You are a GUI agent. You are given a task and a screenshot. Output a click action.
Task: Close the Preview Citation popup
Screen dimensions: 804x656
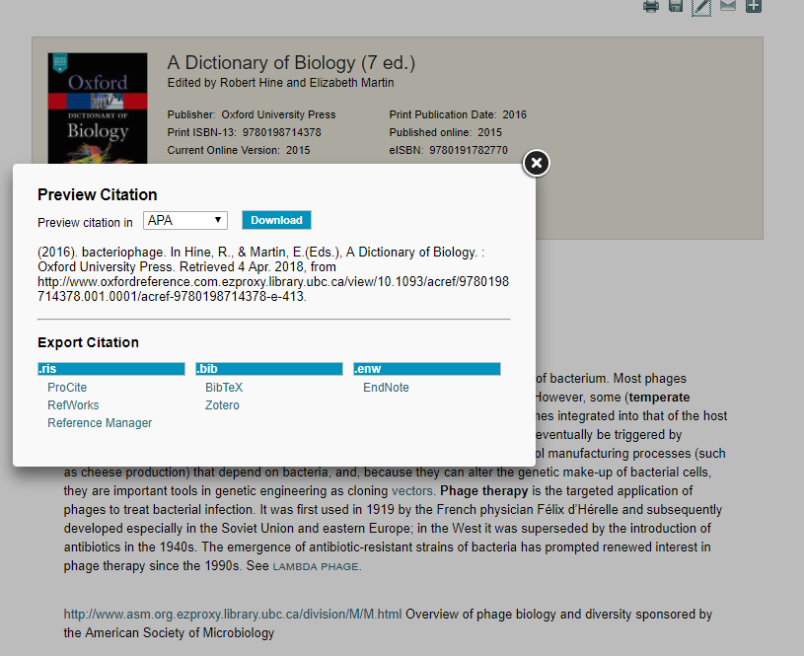tap(537, 163)
